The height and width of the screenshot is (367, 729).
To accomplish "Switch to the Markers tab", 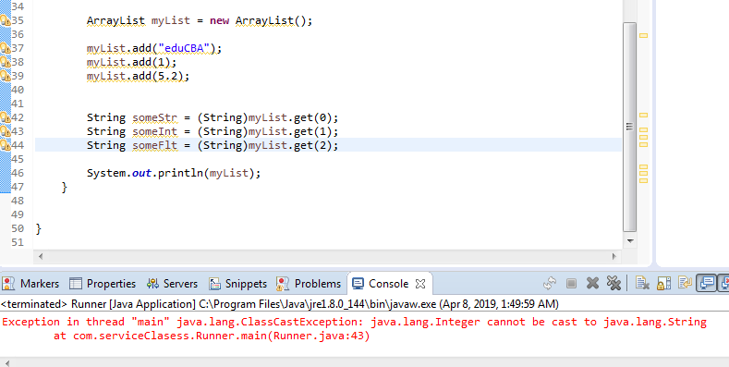I will [x=31, y=284].
